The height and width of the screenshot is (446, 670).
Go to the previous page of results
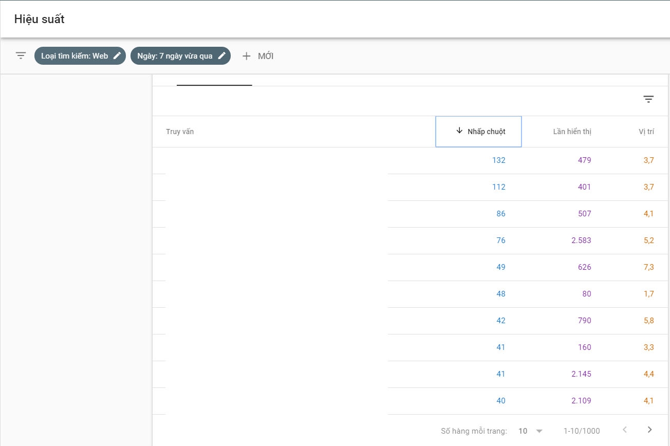click(625, 430)
